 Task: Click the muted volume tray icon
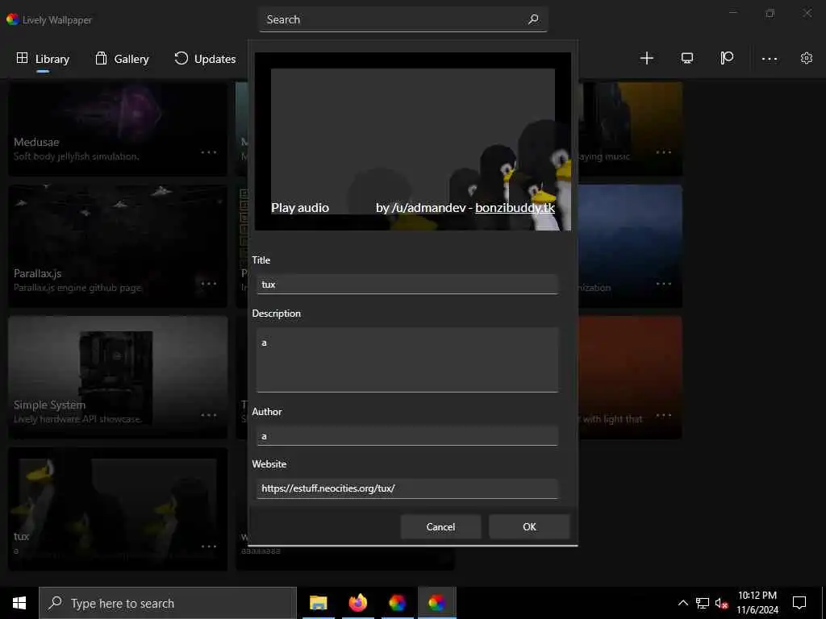[721, 603]
